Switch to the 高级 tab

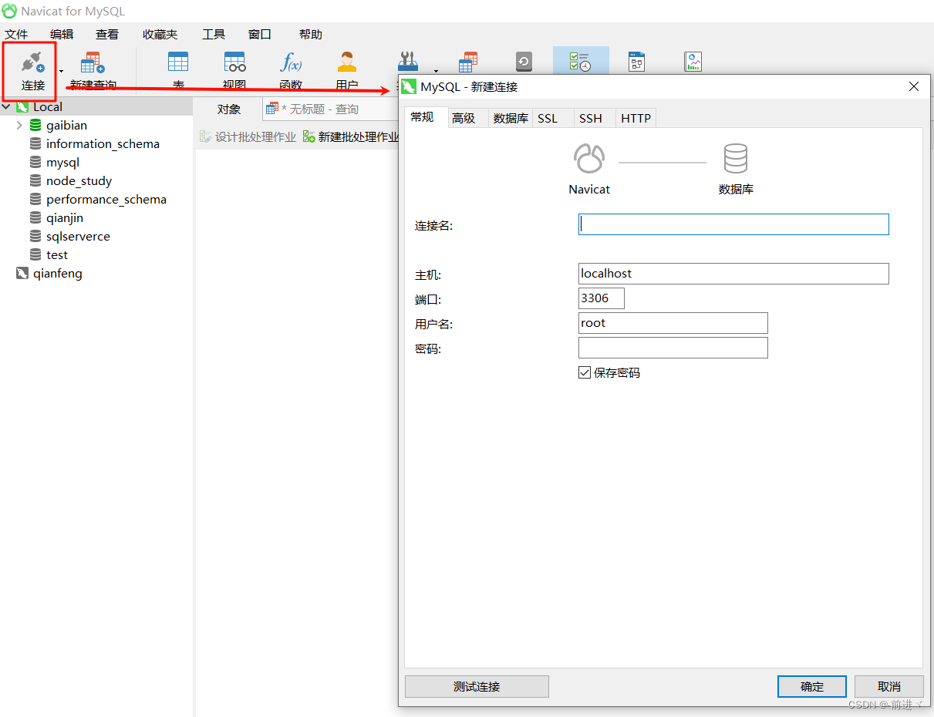[468, 118]
